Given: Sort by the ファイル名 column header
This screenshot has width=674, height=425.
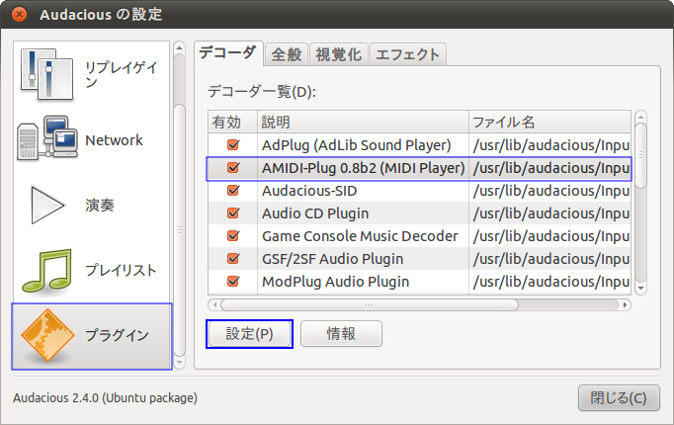Looking at the screenshot, I should point(549,122).
